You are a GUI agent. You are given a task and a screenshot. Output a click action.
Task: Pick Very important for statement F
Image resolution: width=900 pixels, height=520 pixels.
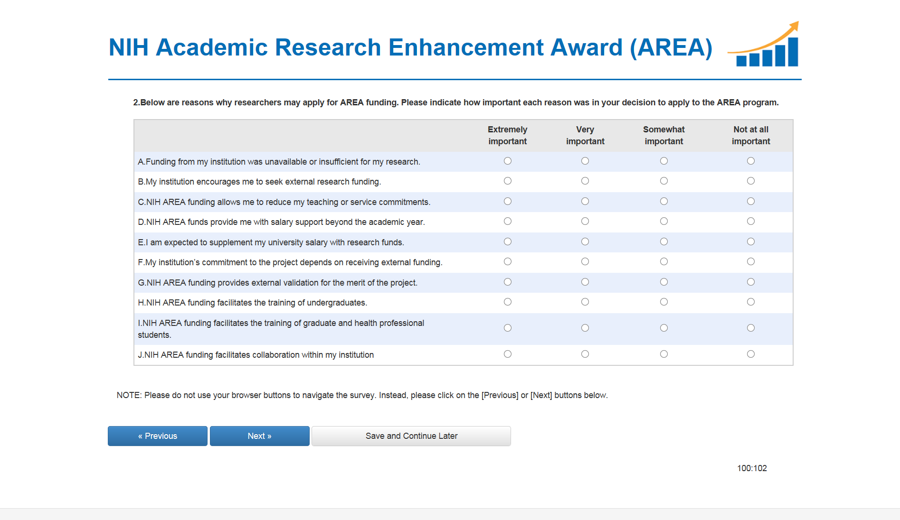pyautogui.click(x=585, y=261)
